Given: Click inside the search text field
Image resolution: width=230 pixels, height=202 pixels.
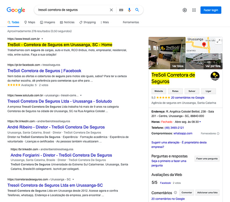Looking at the screenshot, I should point(72,10).
